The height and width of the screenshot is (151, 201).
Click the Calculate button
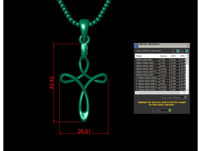tap(162, 110)
